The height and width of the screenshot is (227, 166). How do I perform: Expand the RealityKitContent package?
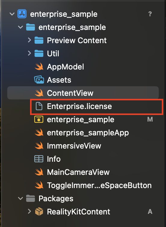(29, 211)
